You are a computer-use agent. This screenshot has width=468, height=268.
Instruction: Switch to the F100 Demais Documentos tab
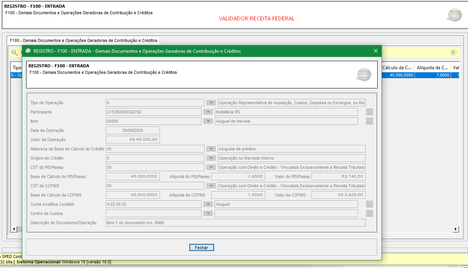click(83, 40)
